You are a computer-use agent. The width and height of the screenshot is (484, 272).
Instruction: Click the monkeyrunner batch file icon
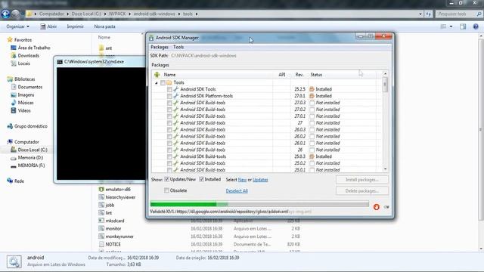click(101, 236)
